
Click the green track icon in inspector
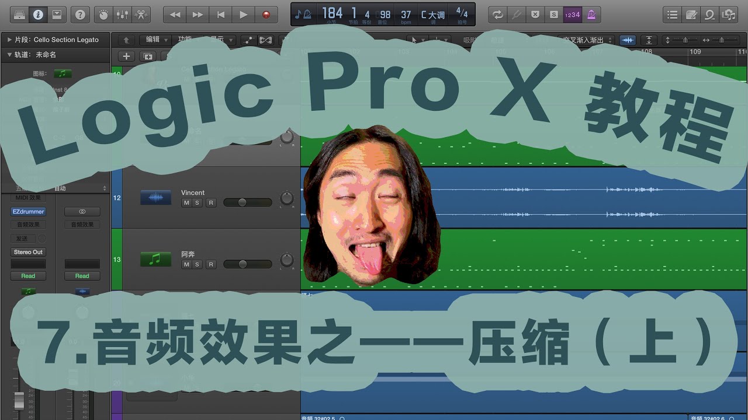[63, 73]
